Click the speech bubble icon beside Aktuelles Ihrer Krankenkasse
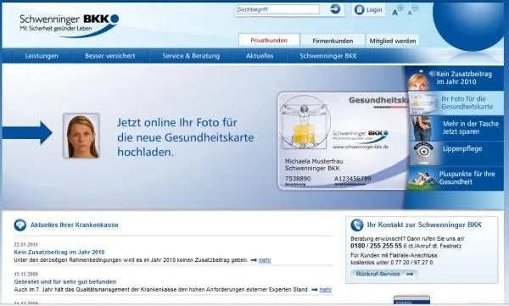The width and height of the screenshot is (509, 306). [x=20, y=225]
